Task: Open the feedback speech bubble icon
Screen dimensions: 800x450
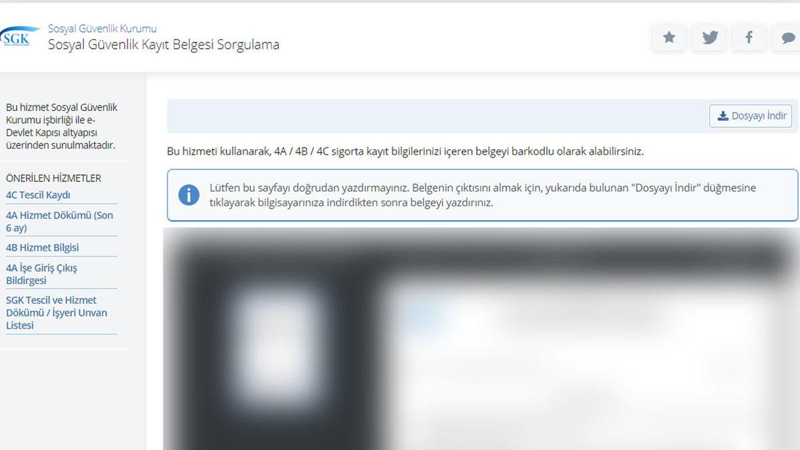Action: (789, 37)
